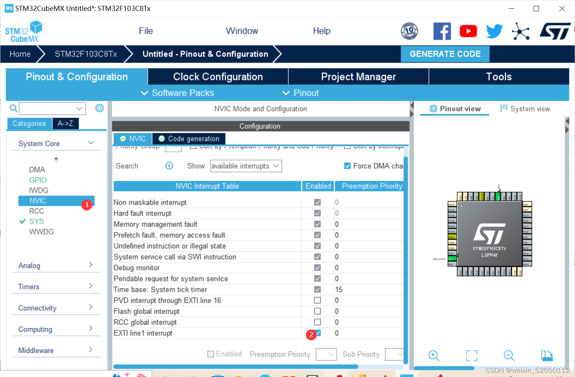Open the Twitter bird icon link
575x377 pixels.
point(494,31)
